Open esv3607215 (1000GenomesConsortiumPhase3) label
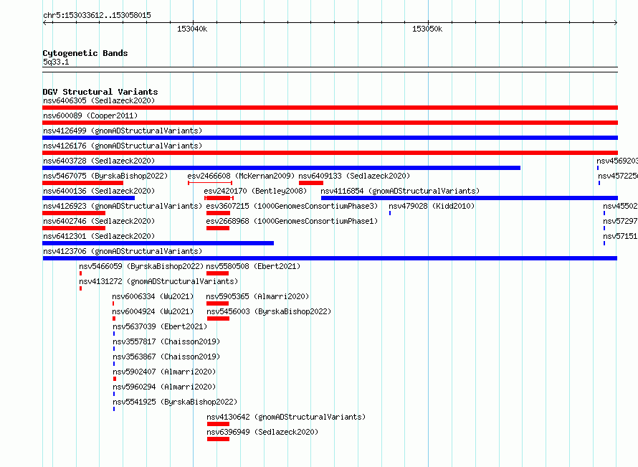This screenshot has width=638, height=467. pyautogui.click(x=292, y=206)
